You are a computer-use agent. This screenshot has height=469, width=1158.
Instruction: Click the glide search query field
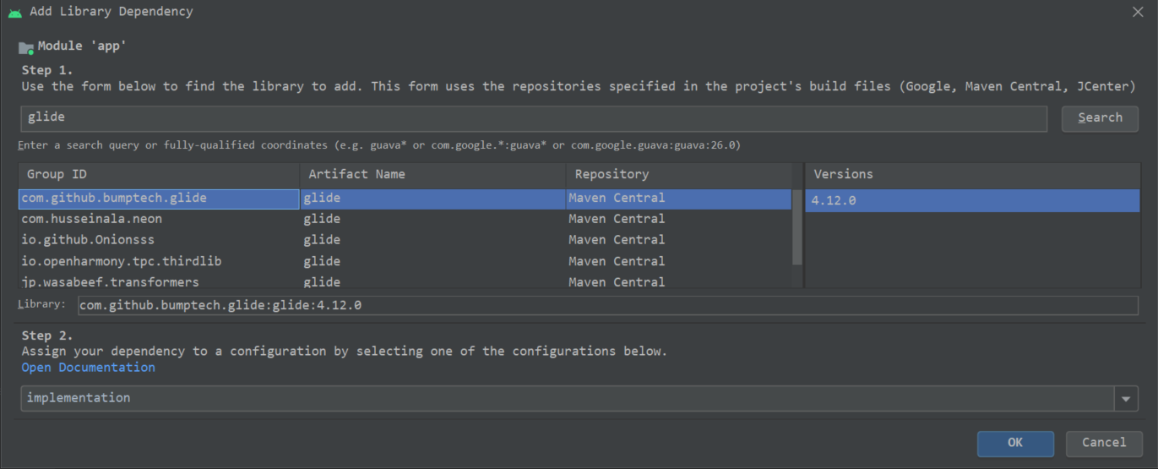532,118
